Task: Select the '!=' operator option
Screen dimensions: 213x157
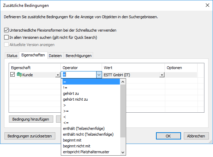Action: coord(65,88)
